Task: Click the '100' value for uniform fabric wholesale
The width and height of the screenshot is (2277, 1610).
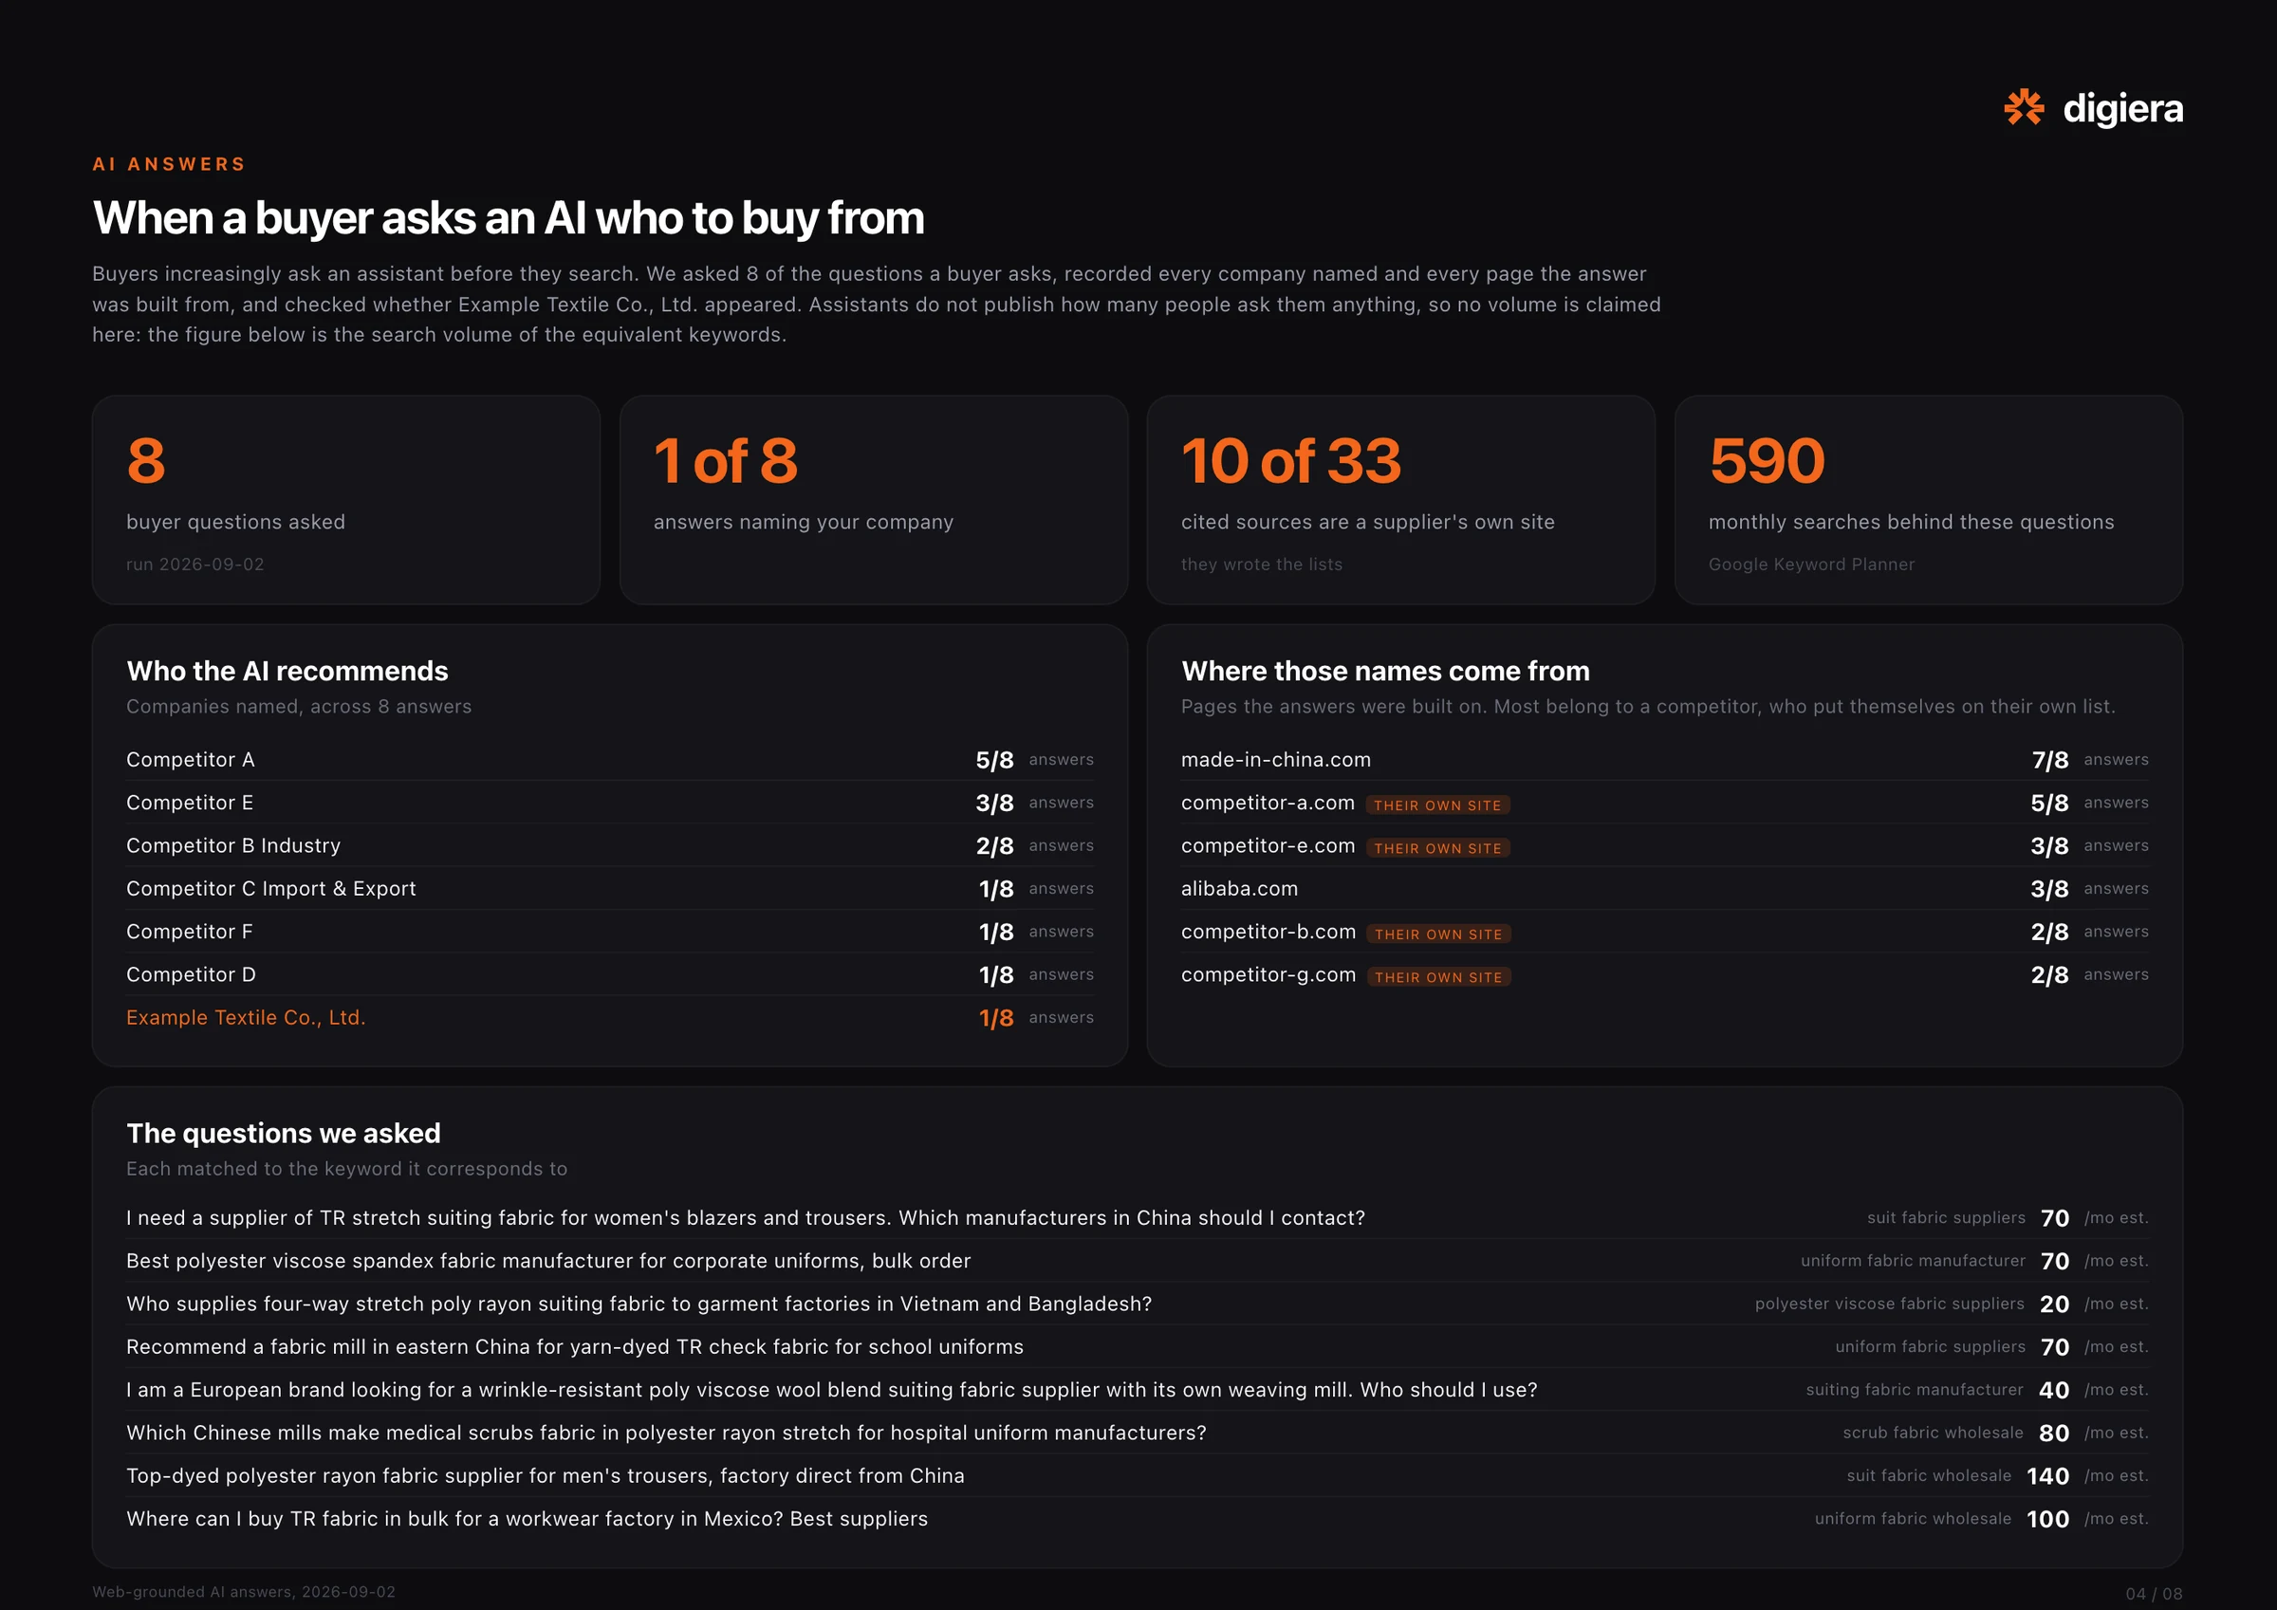Action: [2046, 1519]
